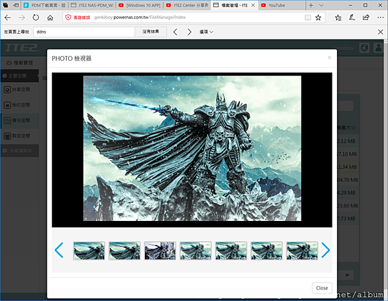Image resolution: width=388 pixels, height=301 pixels.
Task: Click the set tabs aside icon
Action: pos(16,5)
